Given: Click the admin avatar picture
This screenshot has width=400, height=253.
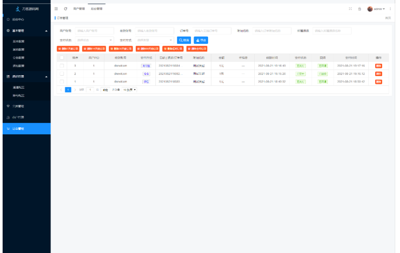Looking at the screenshot, I should [370, 9].
